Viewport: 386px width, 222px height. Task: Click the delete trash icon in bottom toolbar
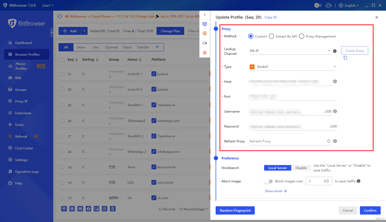113,209
